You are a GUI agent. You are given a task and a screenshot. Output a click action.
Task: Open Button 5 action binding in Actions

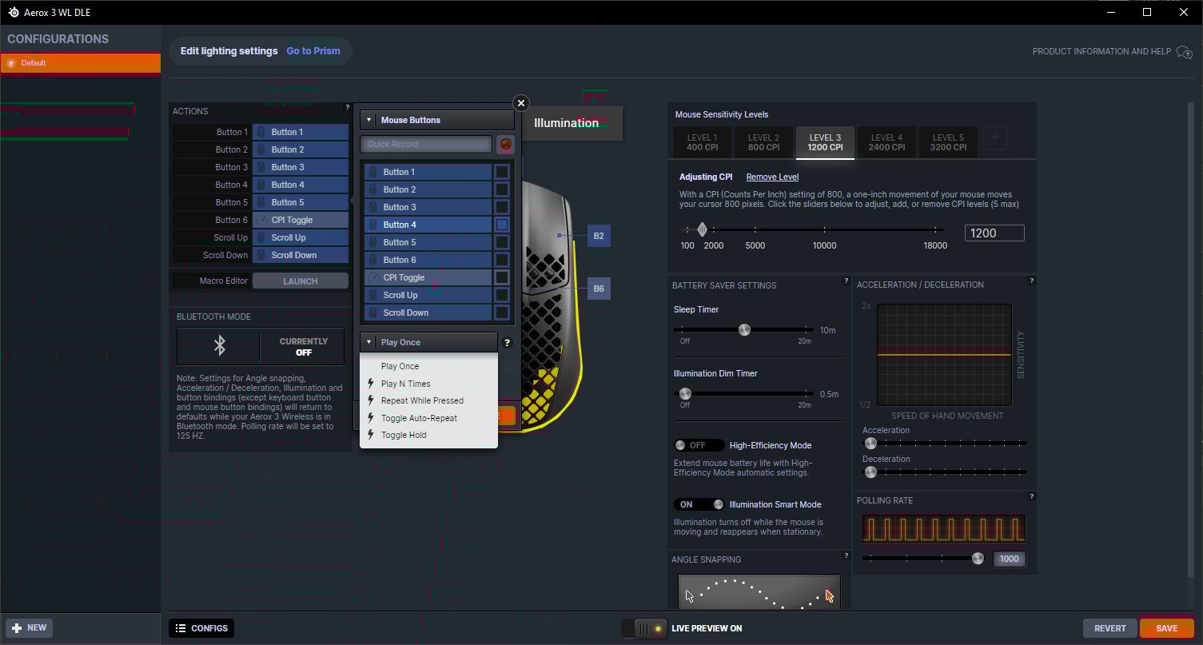click(301, 202)
